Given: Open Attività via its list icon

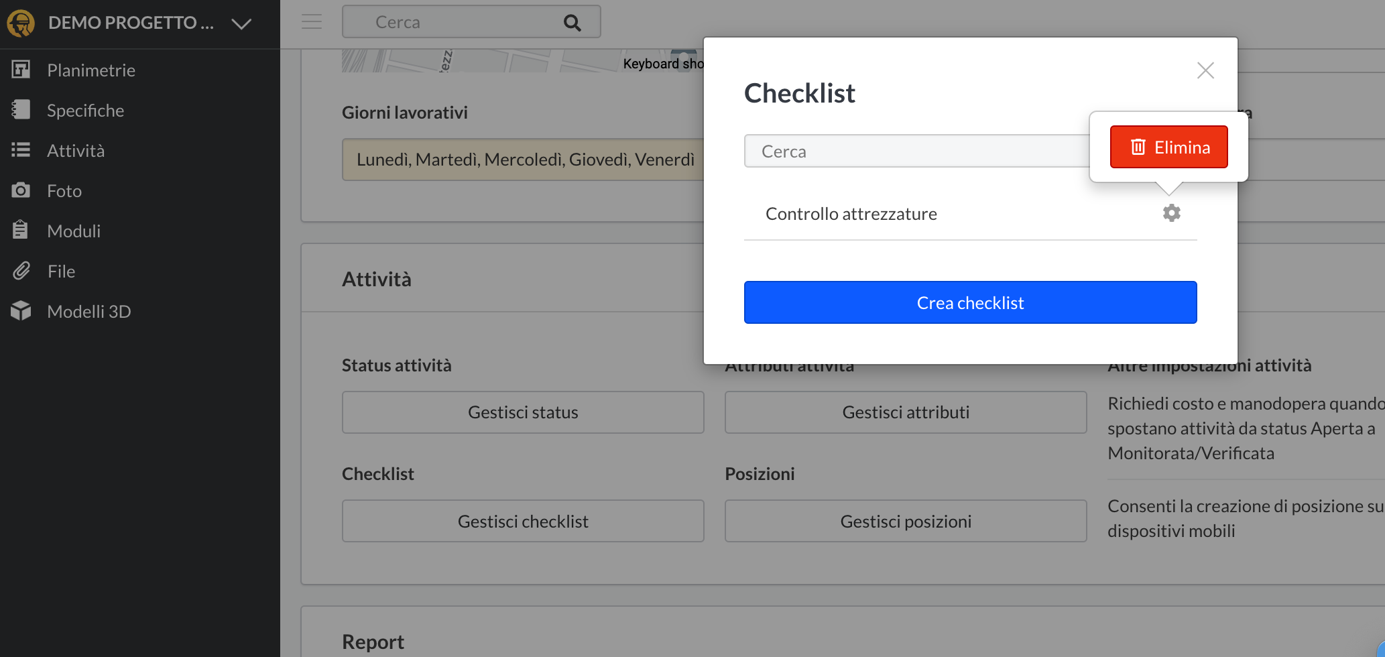Looking at the screenshot, I should point(21,150).
